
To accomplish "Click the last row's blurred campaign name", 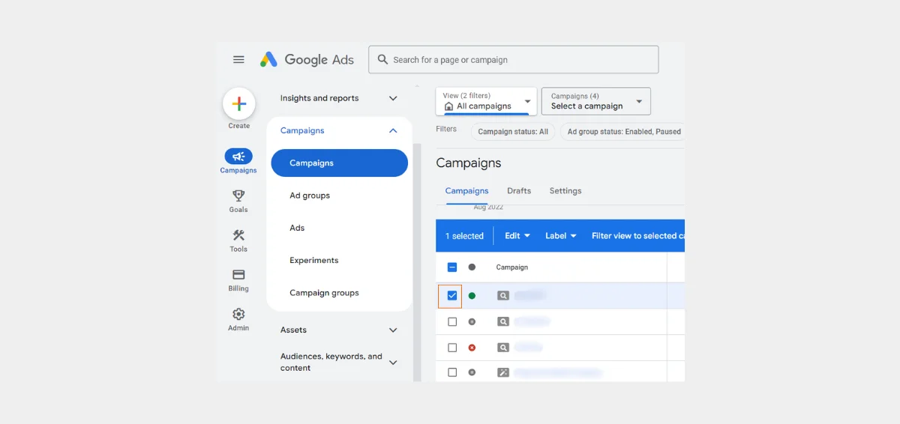I will 557,372.
